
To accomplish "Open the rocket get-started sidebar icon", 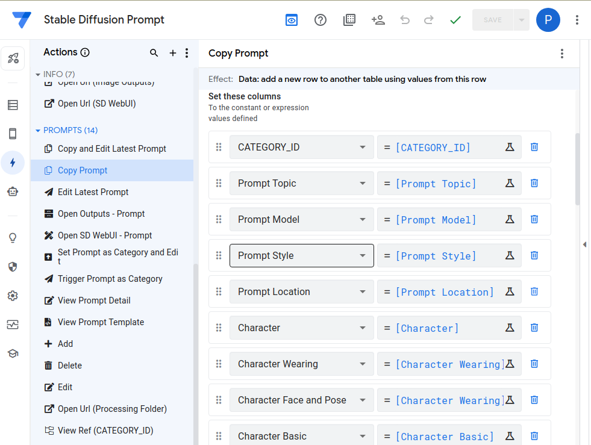I will 13,58.
